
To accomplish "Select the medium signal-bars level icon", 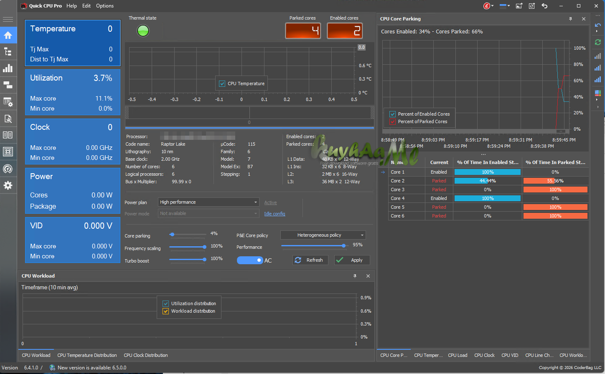I will point(598,68).
